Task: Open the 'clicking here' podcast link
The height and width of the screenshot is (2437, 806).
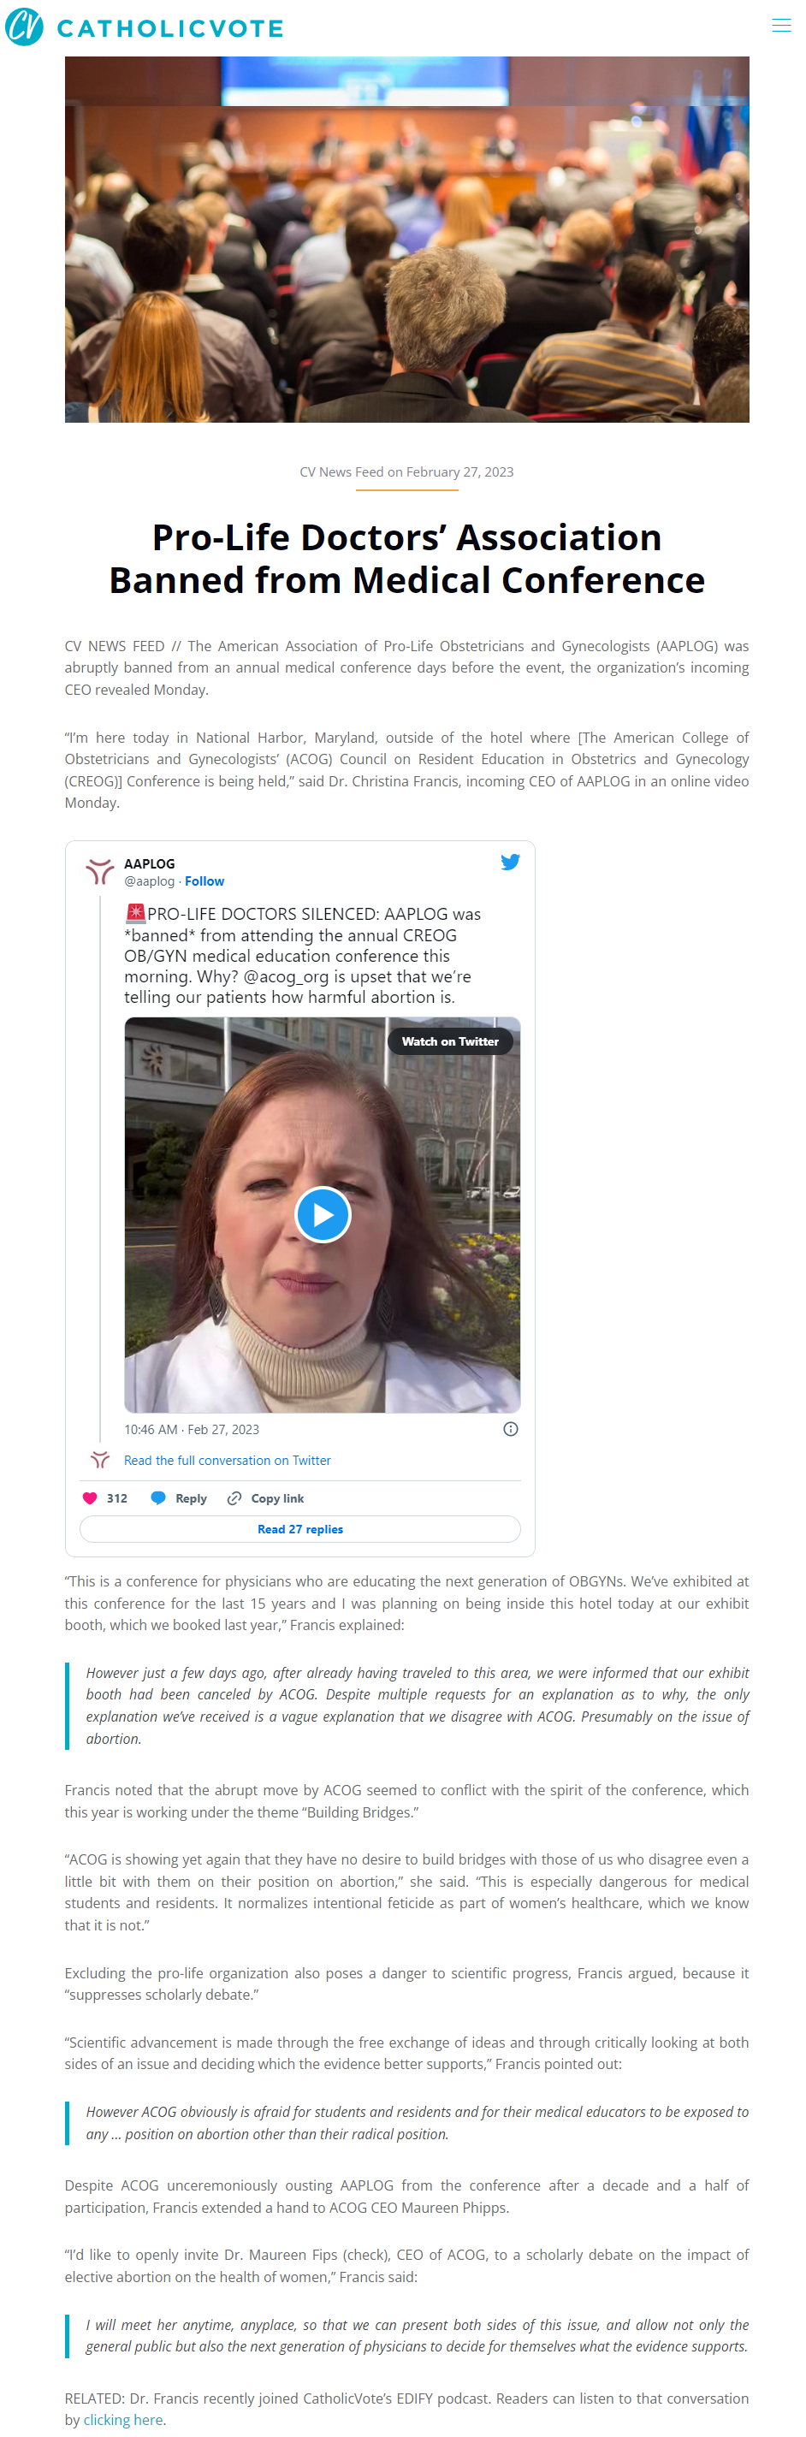Action: (123, 2419)
